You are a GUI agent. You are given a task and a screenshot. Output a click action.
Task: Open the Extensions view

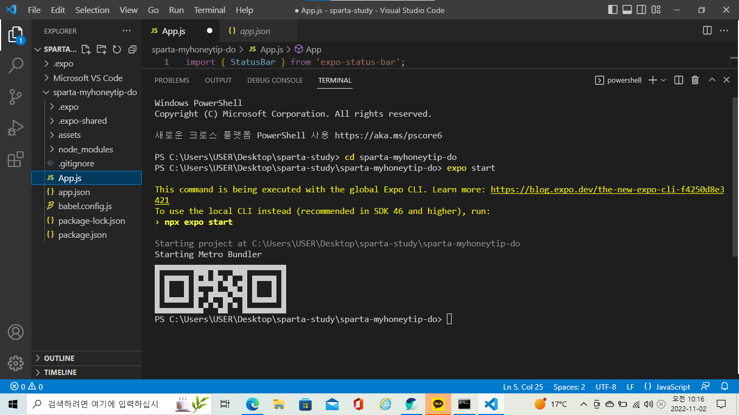[x=16, y=159]
